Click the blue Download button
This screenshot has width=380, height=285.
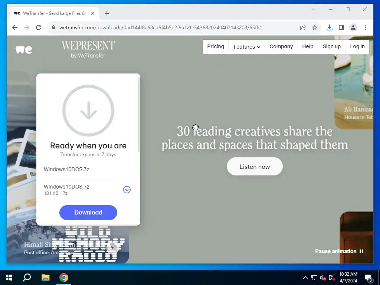(x=88, y=213)
